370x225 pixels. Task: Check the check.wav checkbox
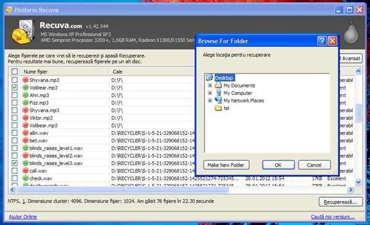14,178
